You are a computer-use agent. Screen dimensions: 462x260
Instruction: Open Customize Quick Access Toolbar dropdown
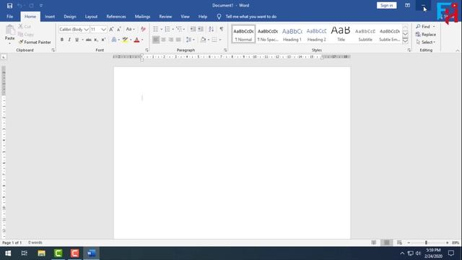(41, 6)
